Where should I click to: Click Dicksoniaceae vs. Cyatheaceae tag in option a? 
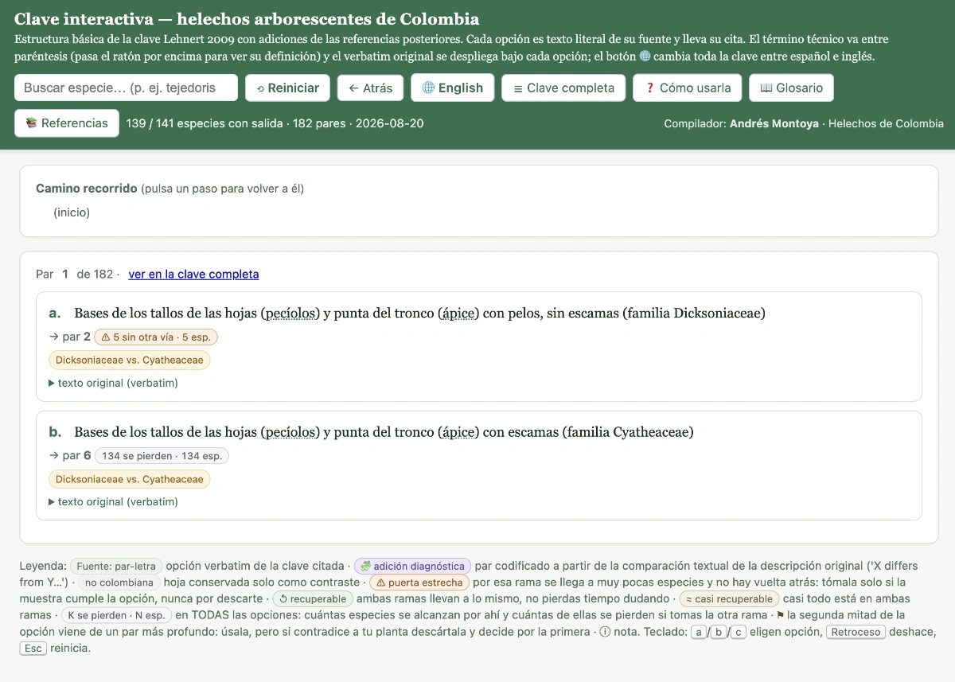[130, 360]
